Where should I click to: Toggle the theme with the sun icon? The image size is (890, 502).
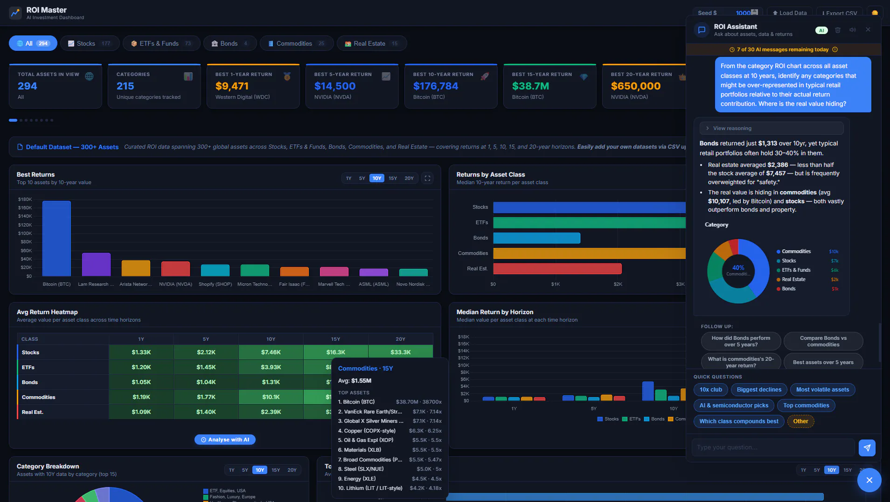[875, 13]
